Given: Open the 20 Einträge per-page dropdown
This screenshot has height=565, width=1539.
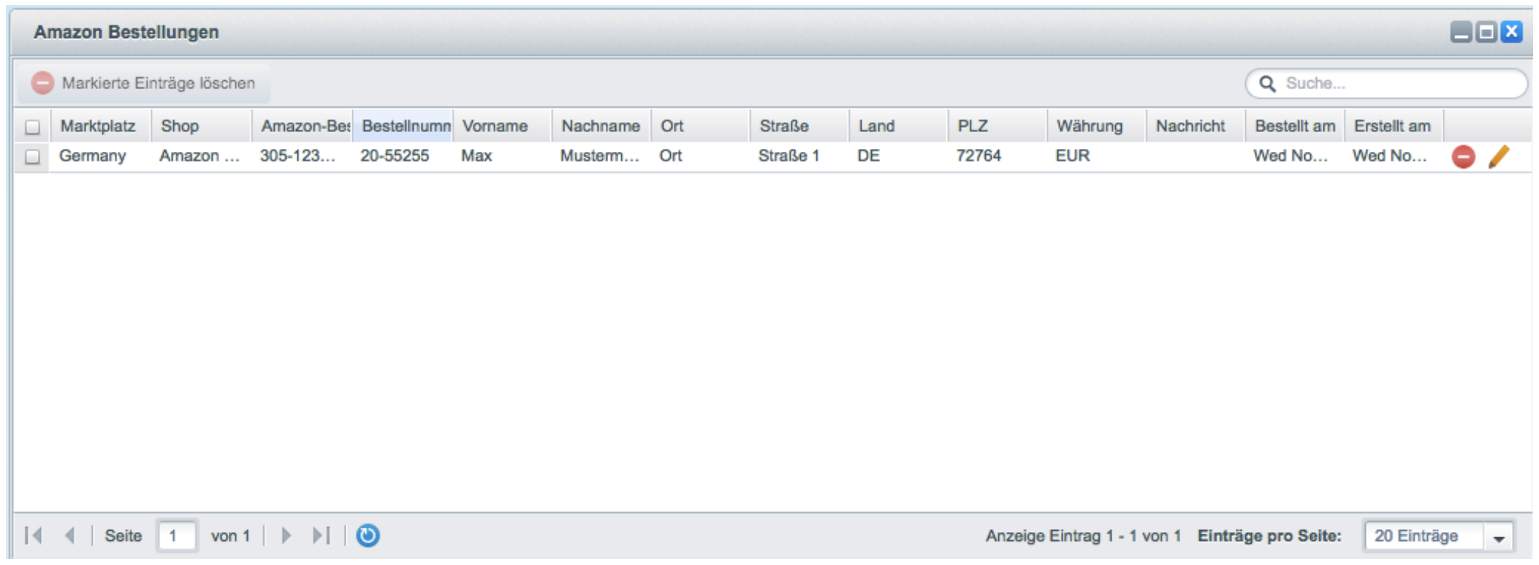Looking at the screenshot, I should point(1422,537).
